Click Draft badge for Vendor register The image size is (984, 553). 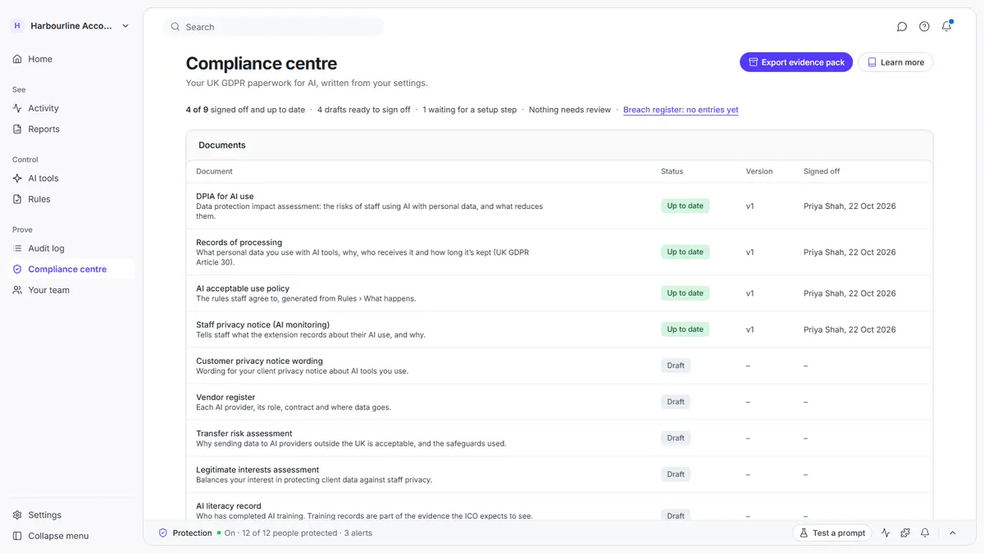click(676, 401)
